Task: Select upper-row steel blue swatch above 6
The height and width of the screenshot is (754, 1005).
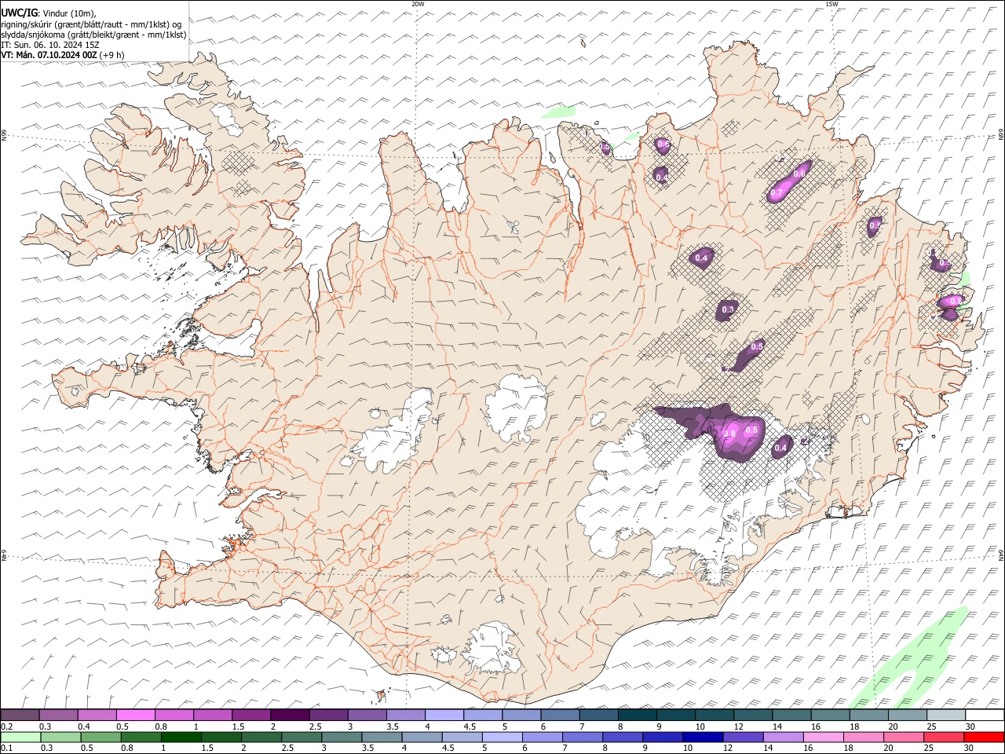Action: 560,716
